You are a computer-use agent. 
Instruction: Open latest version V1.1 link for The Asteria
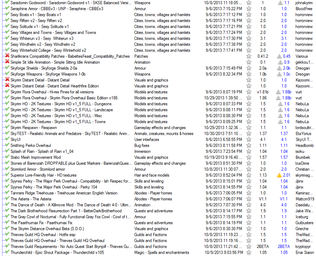click(284, 199)
